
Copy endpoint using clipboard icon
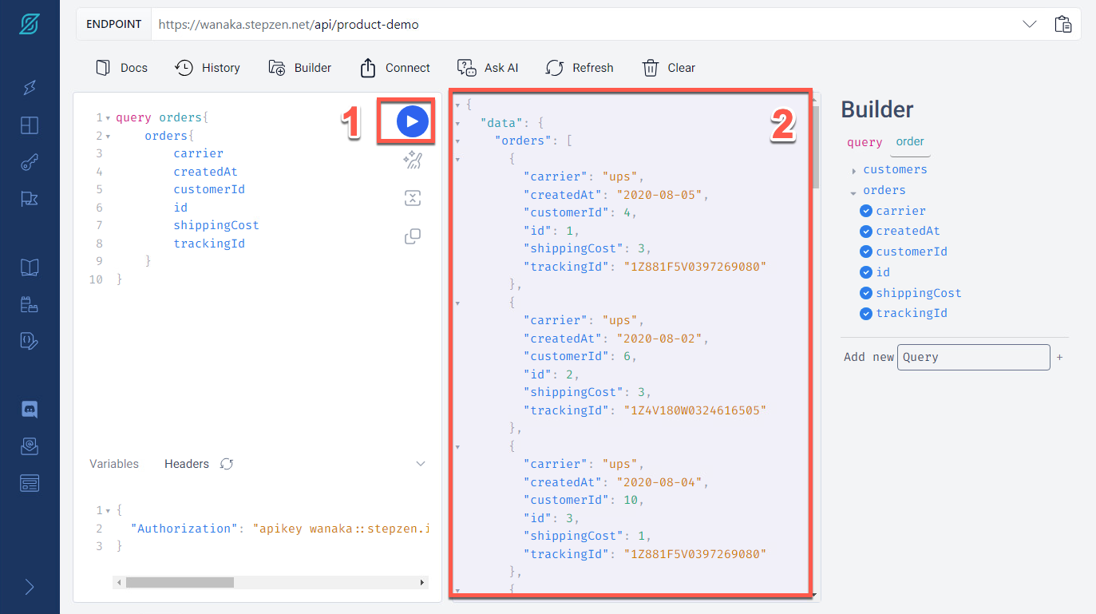pos(1062,24)
